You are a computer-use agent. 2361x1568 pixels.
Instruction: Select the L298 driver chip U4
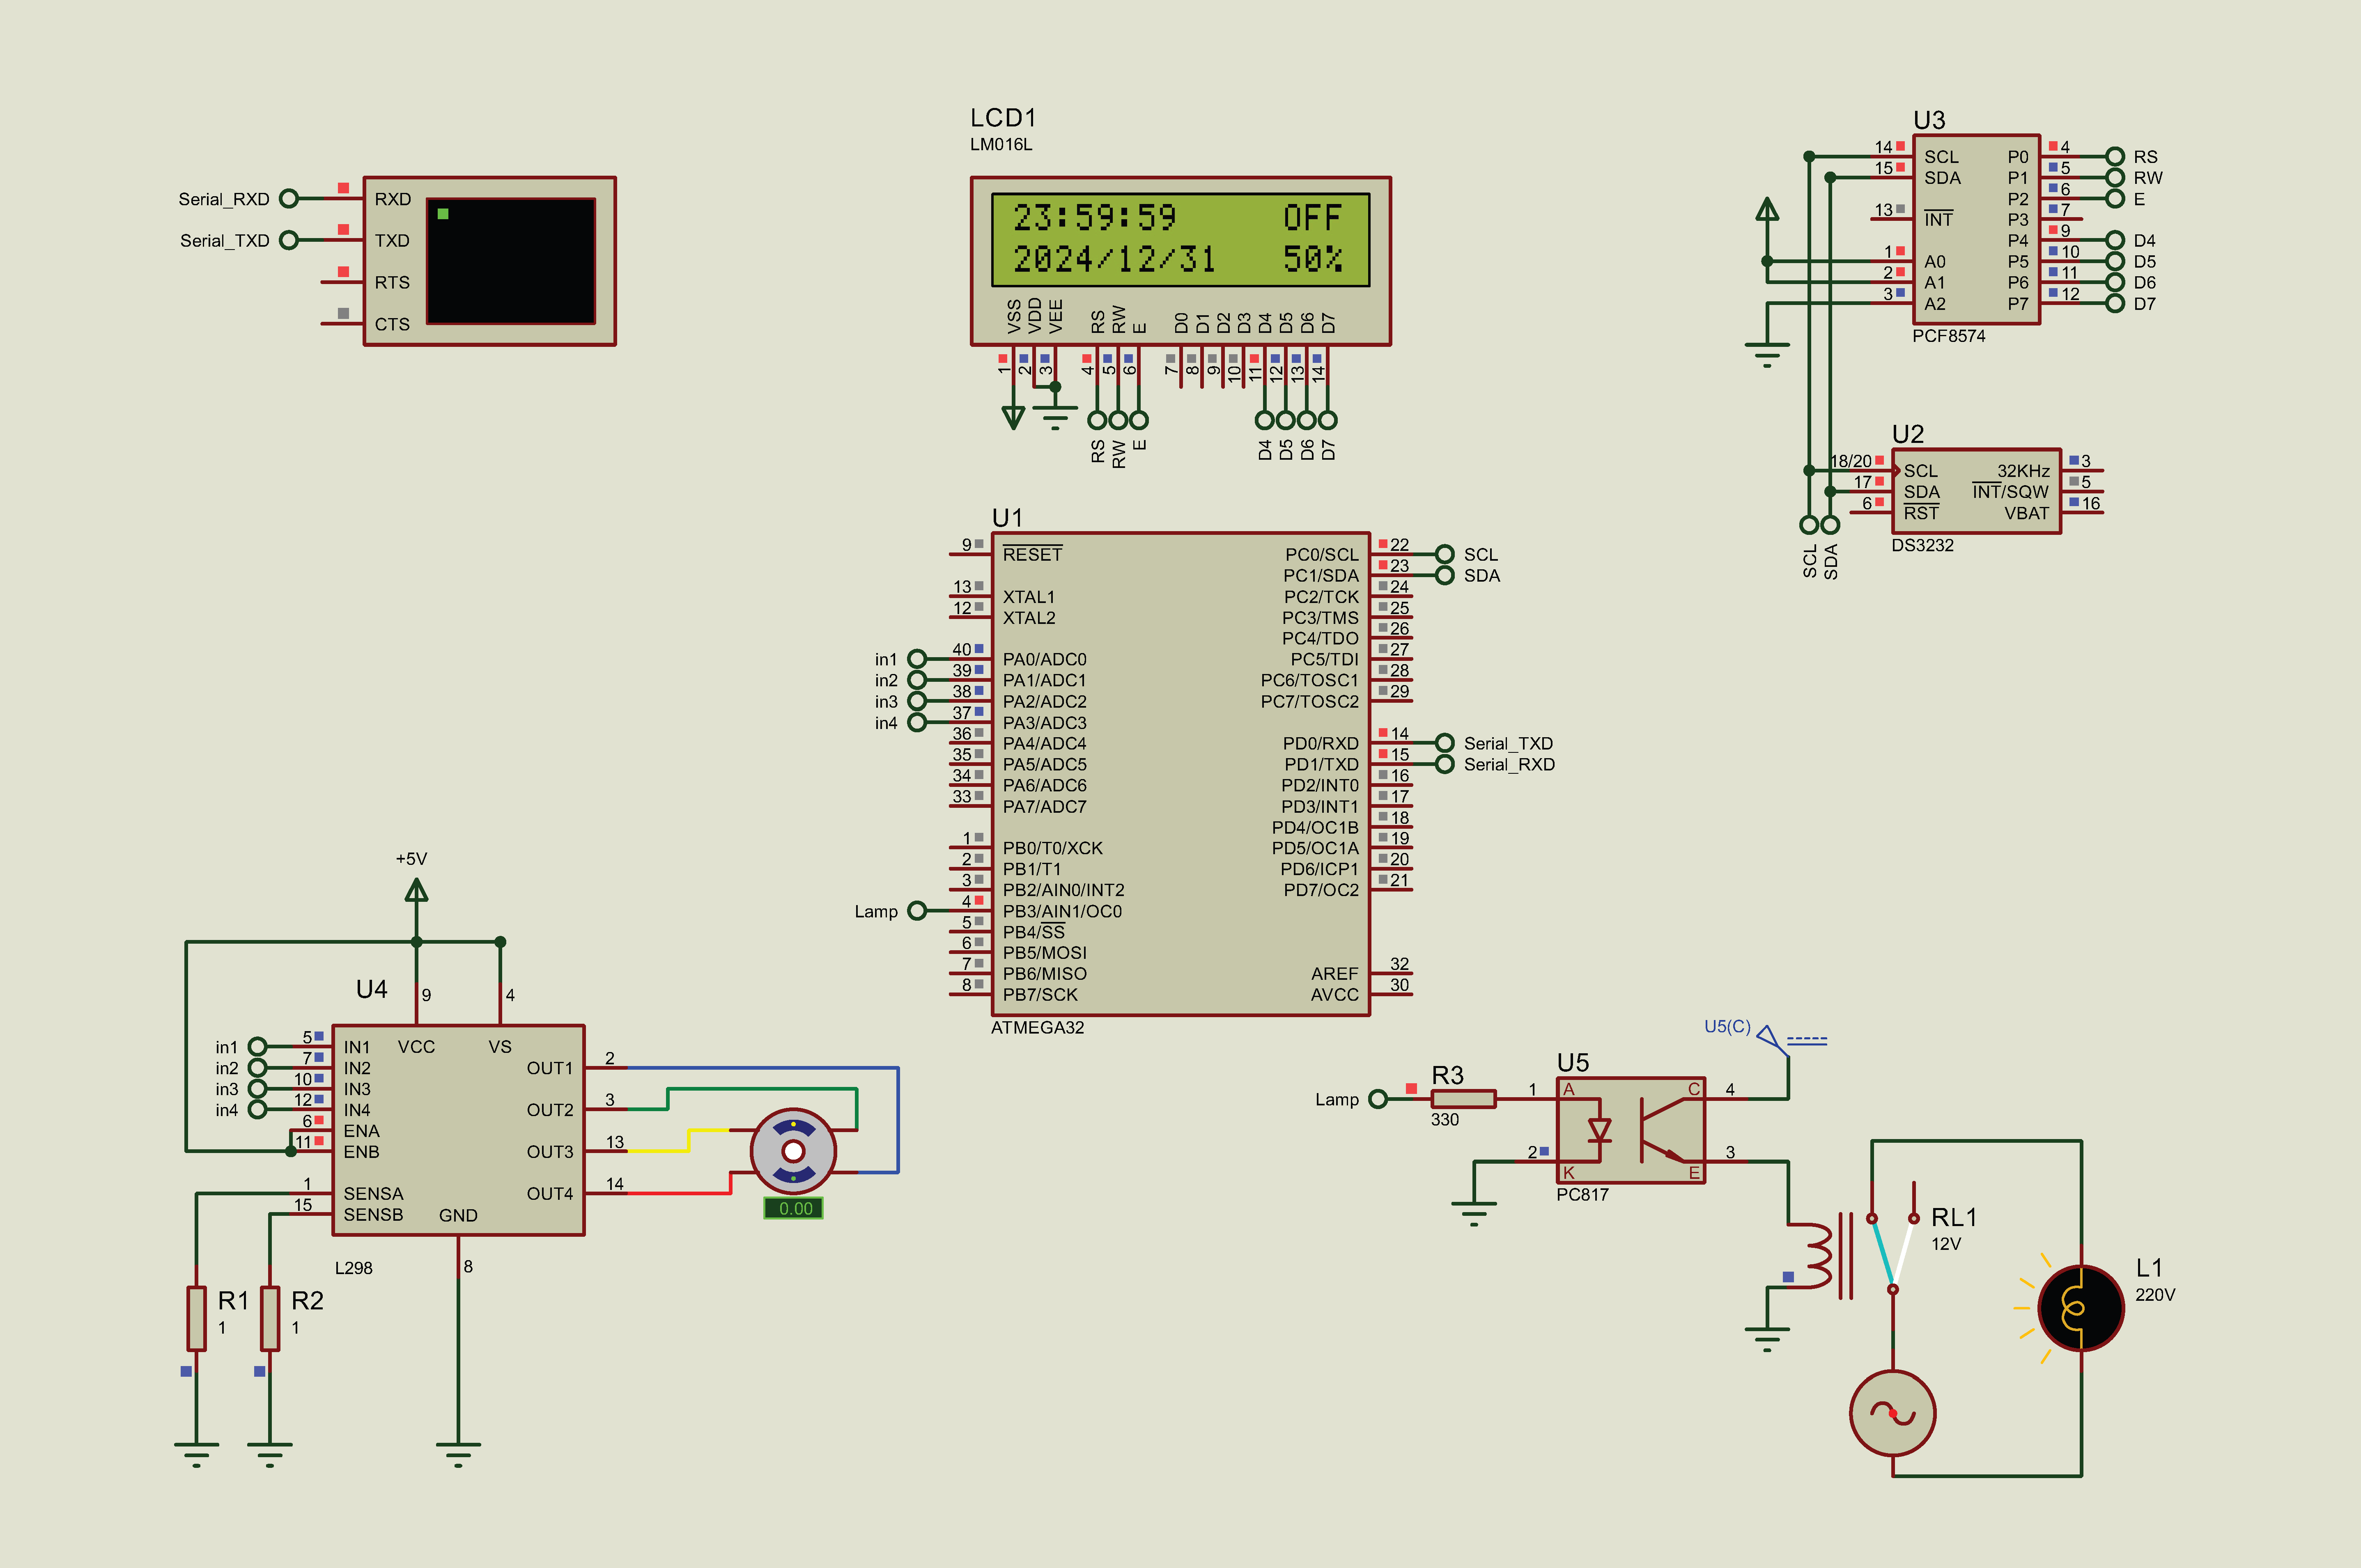point(458,1130)
